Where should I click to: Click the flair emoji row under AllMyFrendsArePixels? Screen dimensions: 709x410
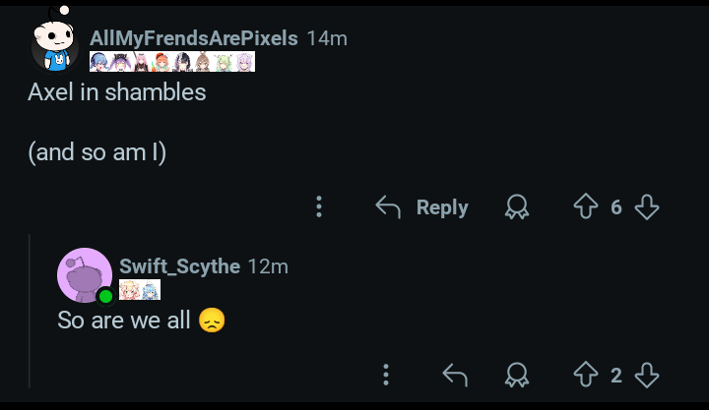(x=172, y=62)
